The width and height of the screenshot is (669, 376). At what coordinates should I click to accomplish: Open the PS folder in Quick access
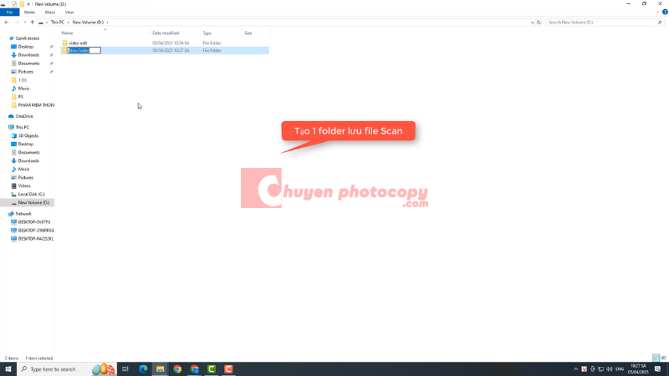point(20,97)
